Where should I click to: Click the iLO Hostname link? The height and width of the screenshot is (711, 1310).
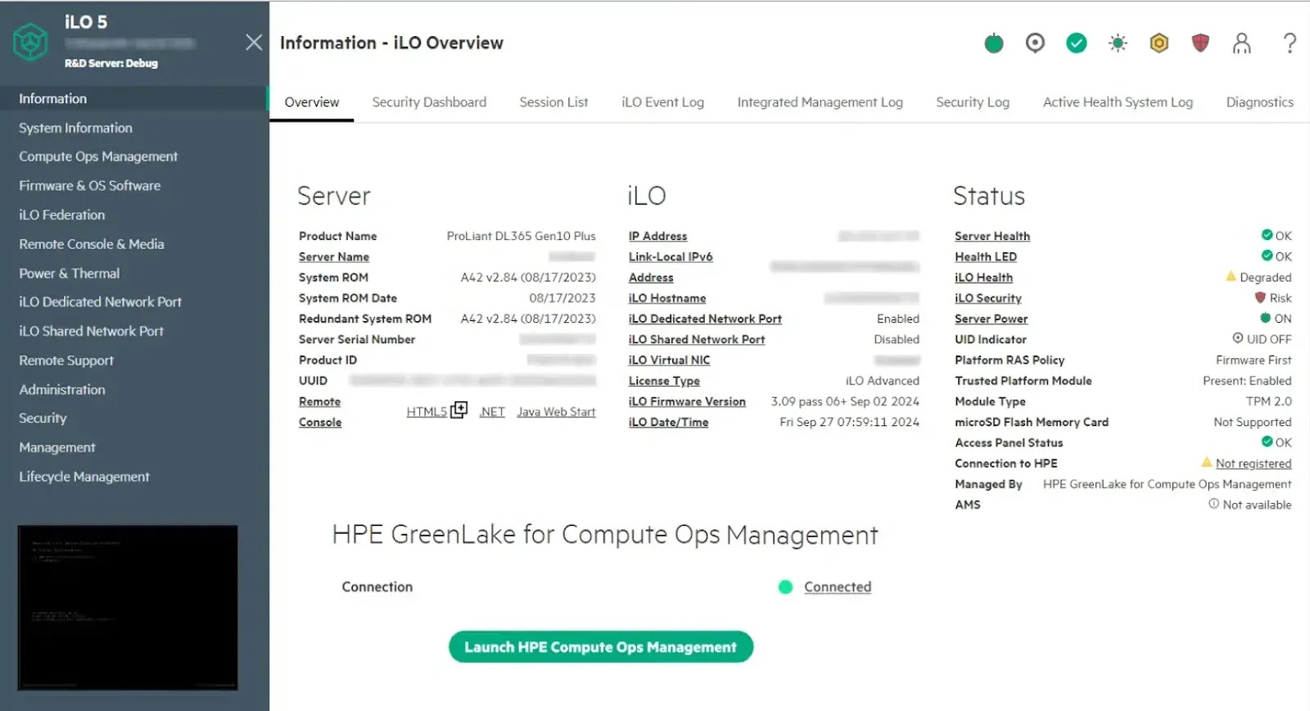[x=667, y=298]
